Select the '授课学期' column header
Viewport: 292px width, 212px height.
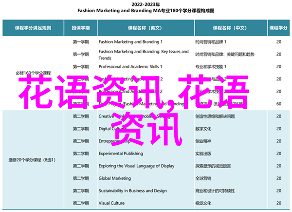[81, 28]
